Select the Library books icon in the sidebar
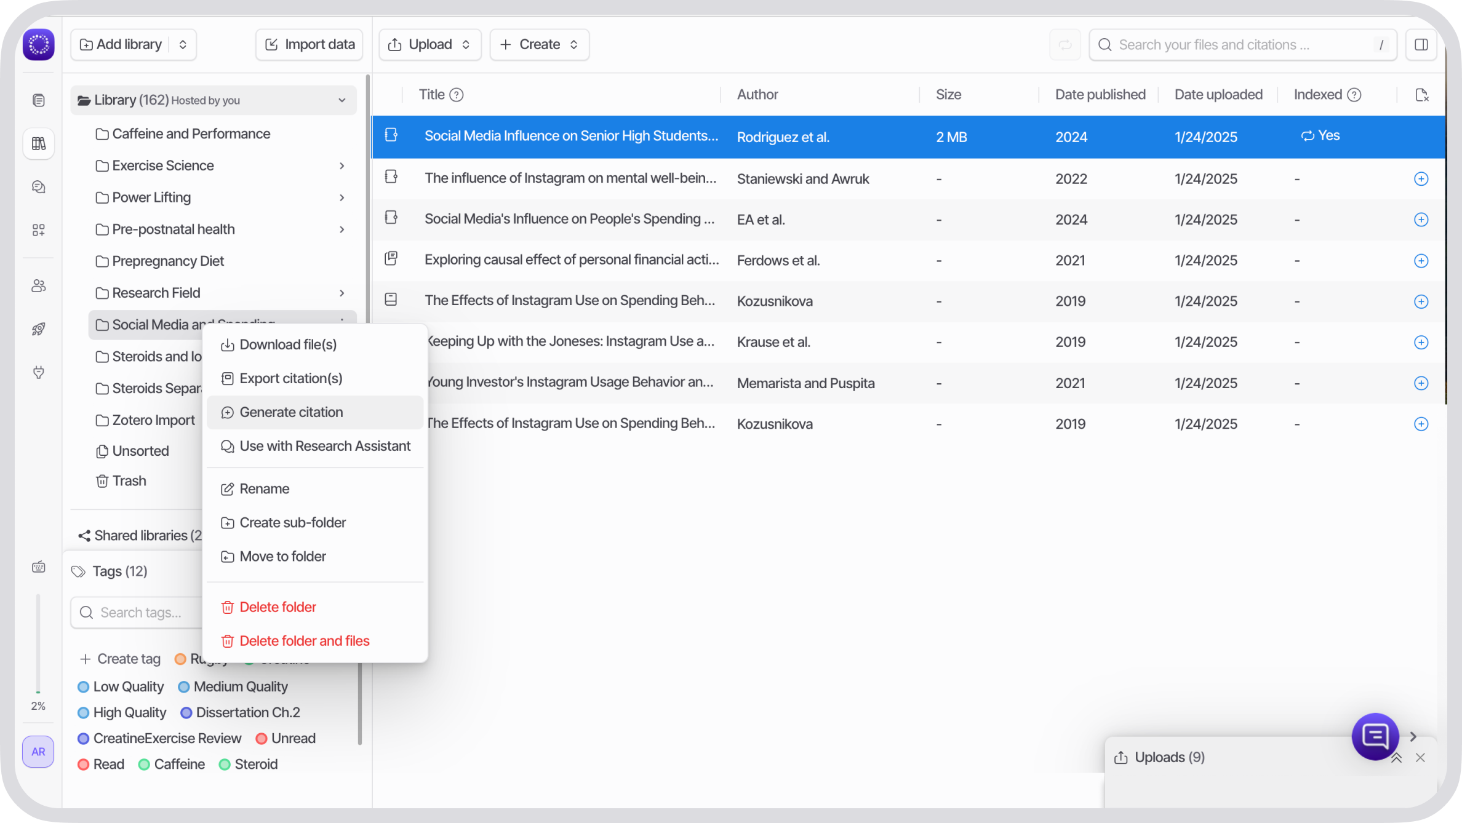This screenshot has width=1462, height=823. point(38,143)
